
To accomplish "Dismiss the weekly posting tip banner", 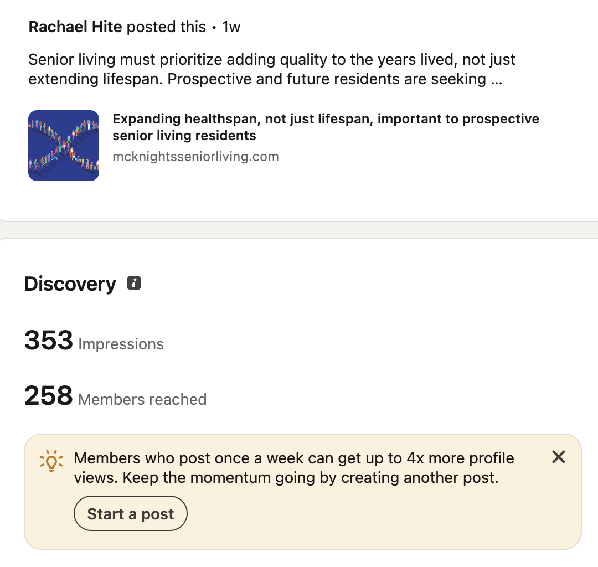I will (559, 457).
